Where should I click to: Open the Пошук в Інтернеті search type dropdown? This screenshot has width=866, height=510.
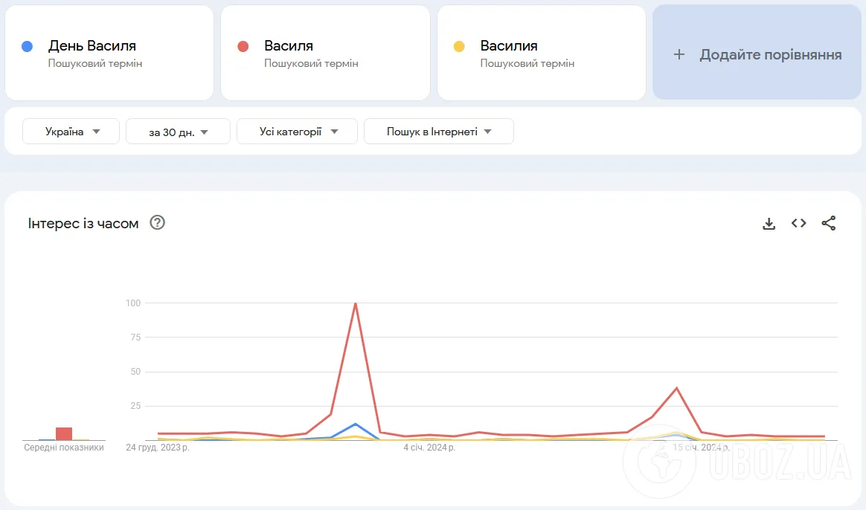438,132
